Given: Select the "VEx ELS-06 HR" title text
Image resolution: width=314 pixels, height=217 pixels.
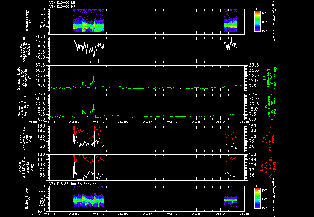Looking at the screenshot, I should (62, 7).
